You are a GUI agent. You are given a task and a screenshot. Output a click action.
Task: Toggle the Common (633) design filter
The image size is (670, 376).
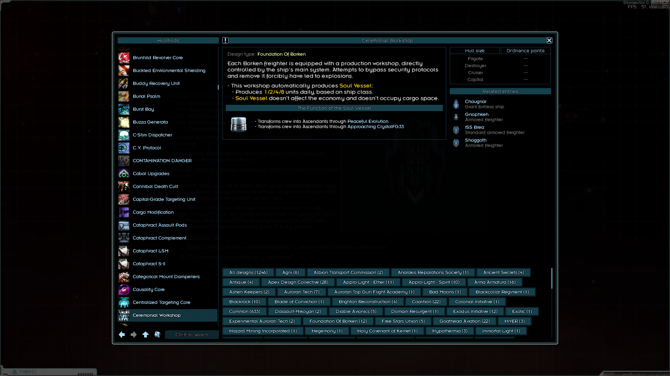[x=245, y=312]
